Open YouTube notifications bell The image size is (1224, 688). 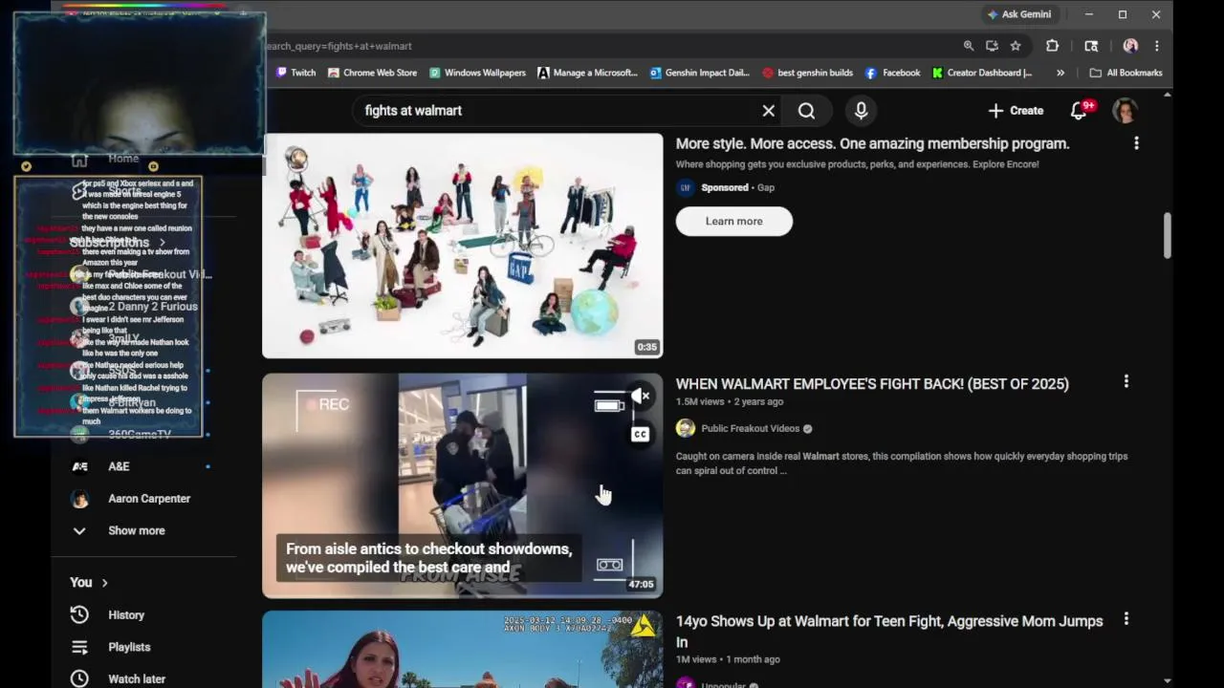pos(1081,110)
